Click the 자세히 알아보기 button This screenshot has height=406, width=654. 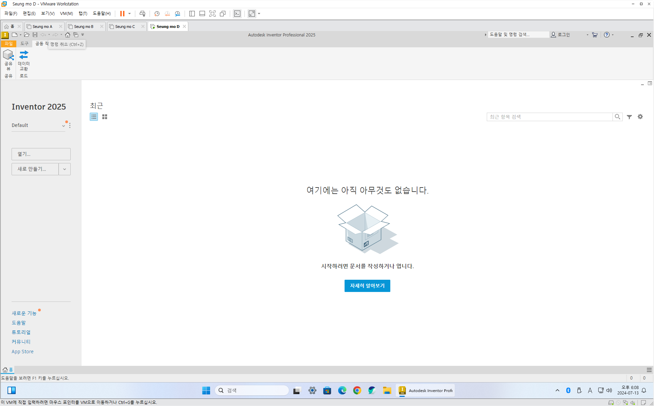367,286
